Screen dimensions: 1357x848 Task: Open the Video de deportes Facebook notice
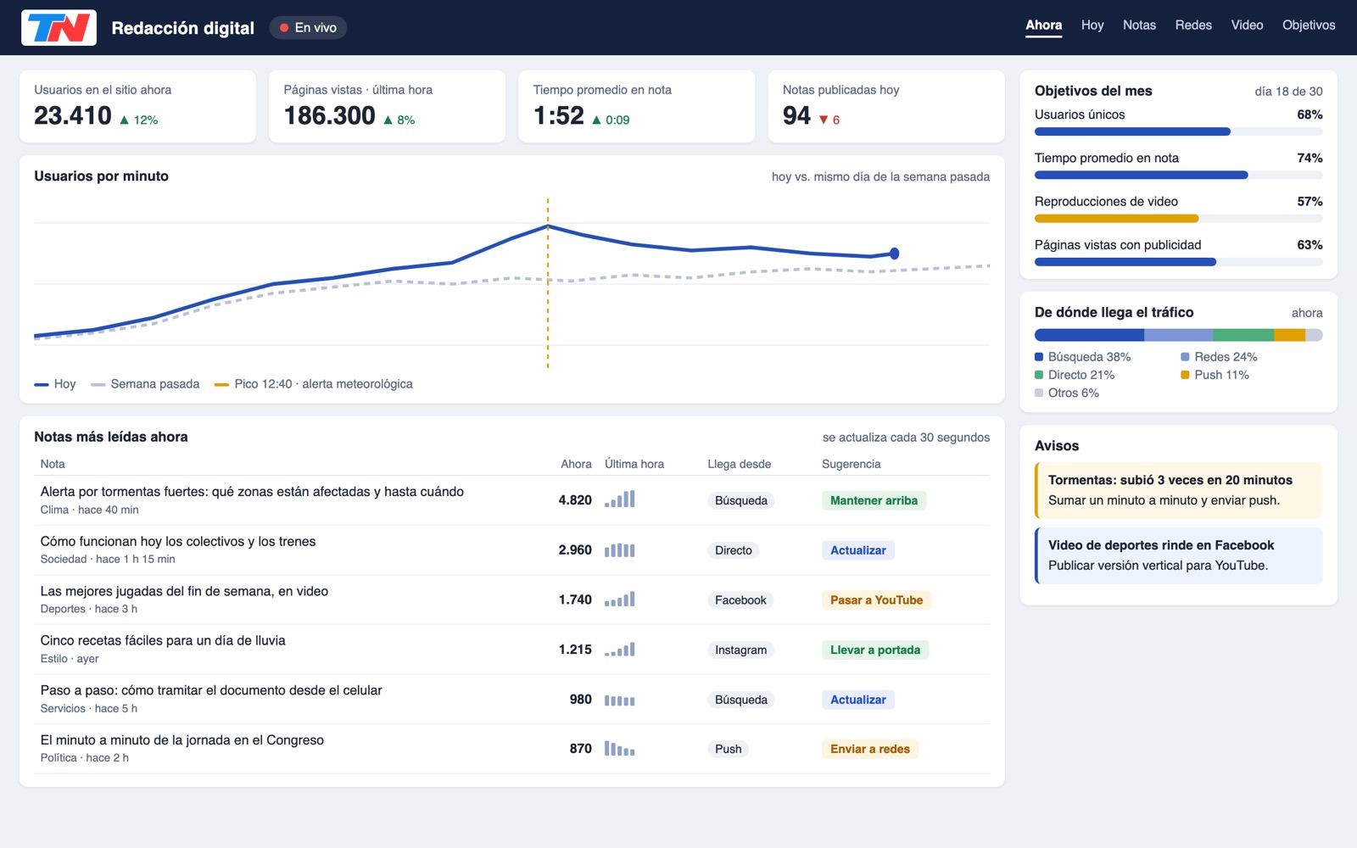tap(1178, 555)
